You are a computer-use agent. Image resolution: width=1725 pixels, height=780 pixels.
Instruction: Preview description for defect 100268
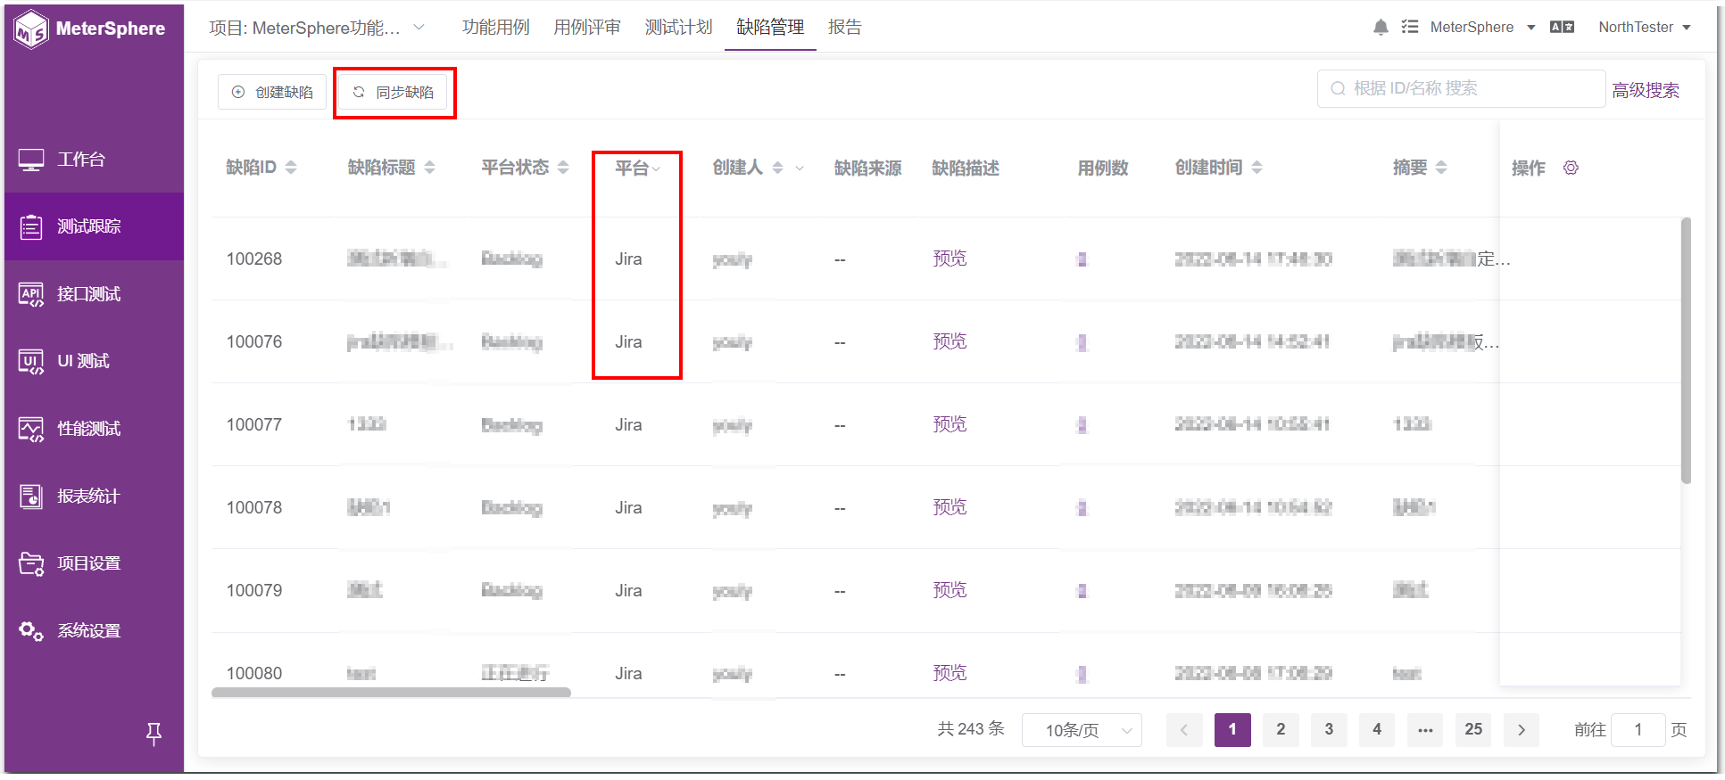950,259
